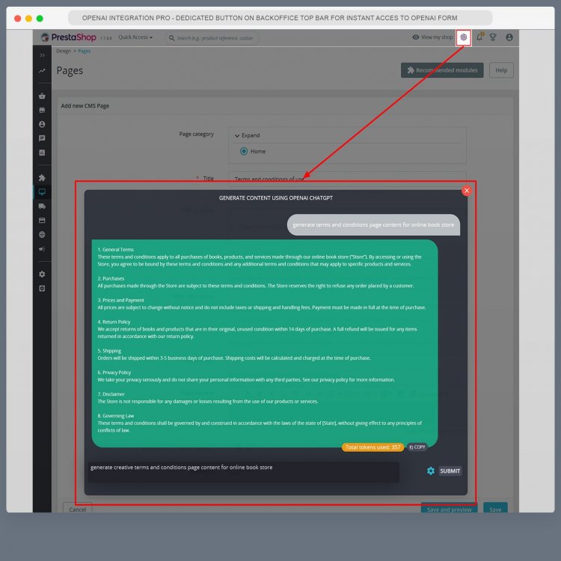Open the OpenAI settings gear next to Submit

point(431,470)
